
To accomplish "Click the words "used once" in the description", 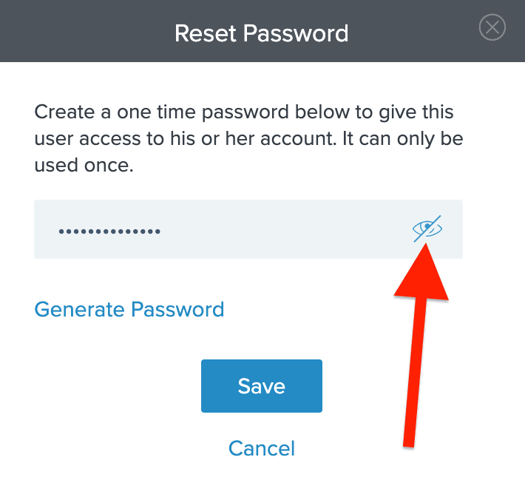I will point(82,165).
